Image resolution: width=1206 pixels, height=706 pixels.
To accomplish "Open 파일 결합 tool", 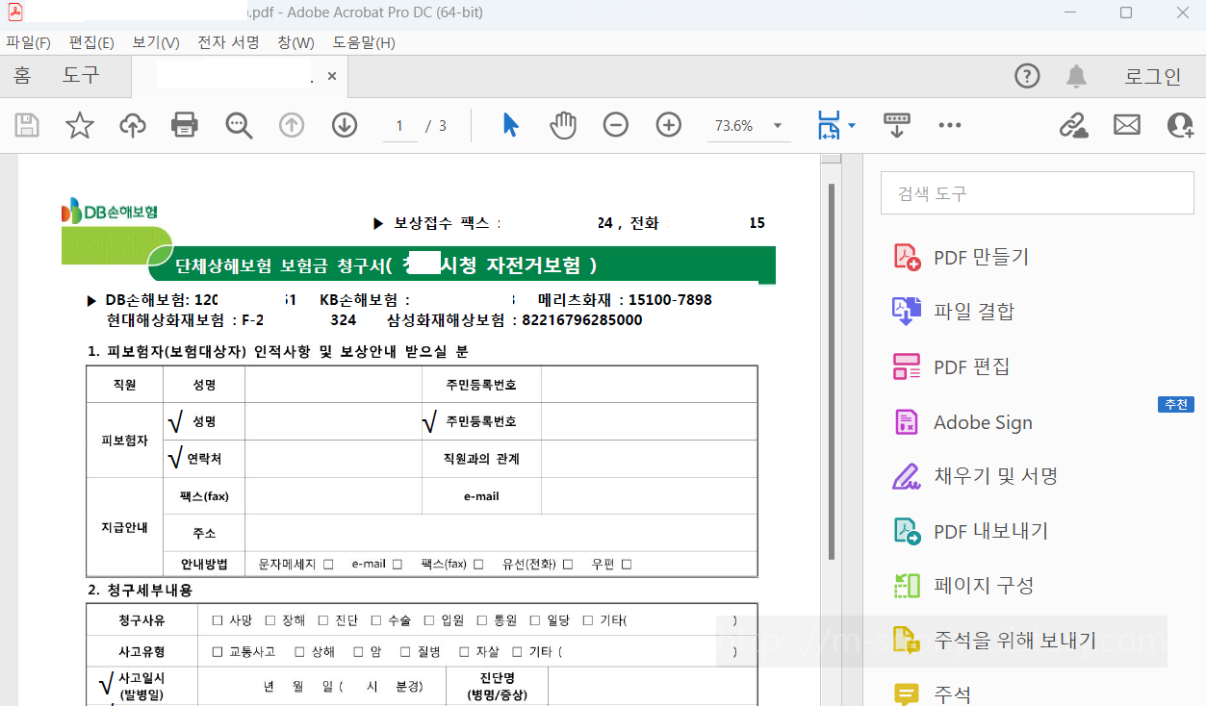I will pyautogui.click(x=954, y=312).
